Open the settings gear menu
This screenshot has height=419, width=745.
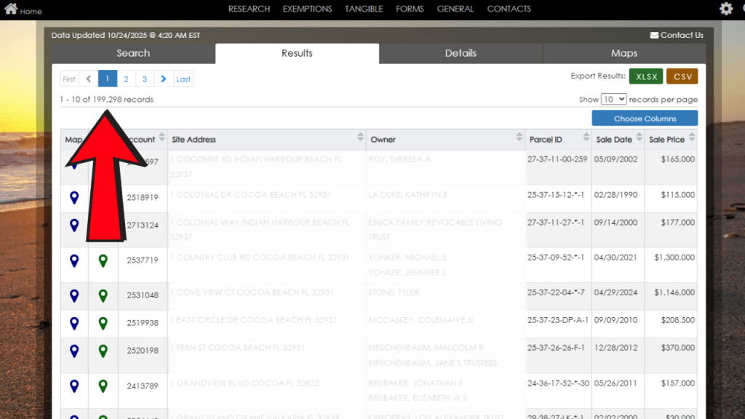click(725, 9)
